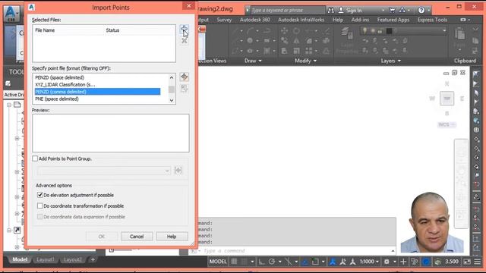
Task: Add files with the plus icon in Import Points
Action: tap(184, 30)
